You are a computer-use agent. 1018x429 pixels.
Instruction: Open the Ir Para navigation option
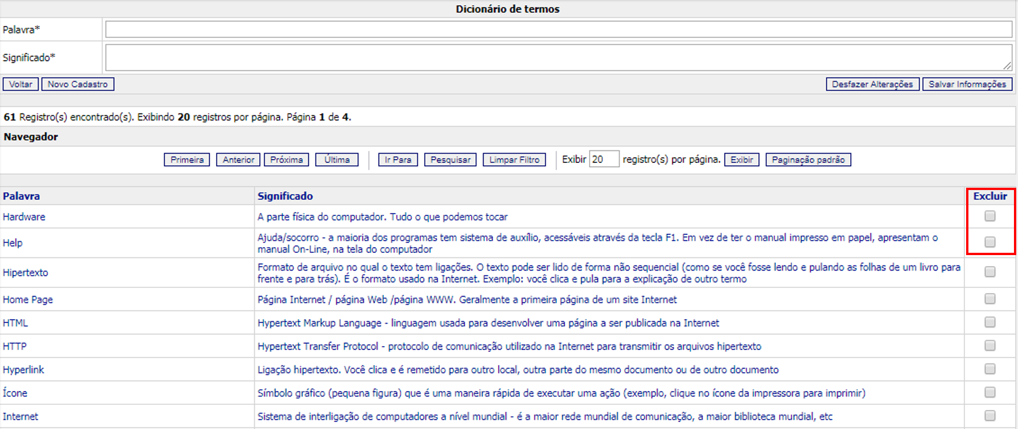398,160
